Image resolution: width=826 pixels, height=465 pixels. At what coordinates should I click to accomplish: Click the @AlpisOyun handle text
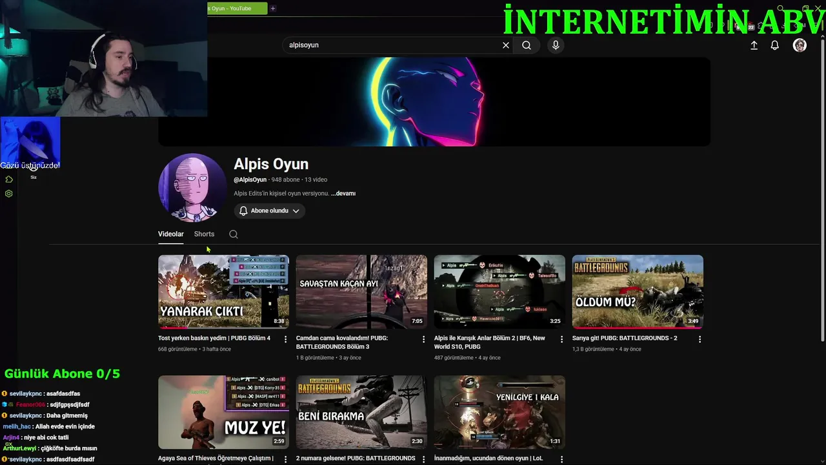pos(250,180)
